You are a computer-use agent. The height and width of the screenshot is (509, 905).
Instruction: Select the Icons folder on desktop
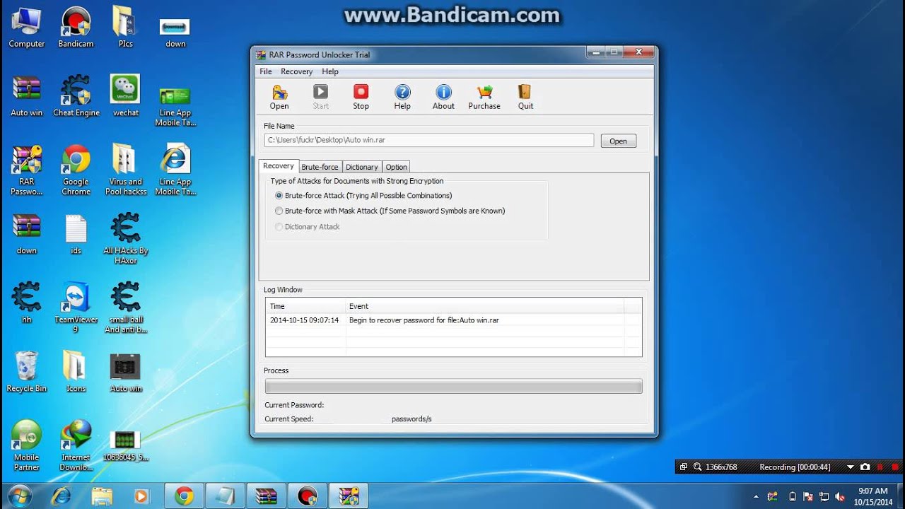click(76, 372)
